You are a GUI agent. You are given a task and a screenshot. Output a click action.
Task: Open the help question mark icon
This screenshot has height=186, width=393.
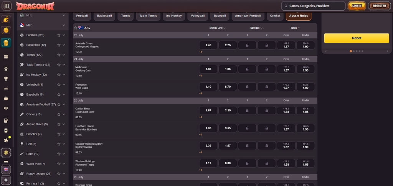6,180
